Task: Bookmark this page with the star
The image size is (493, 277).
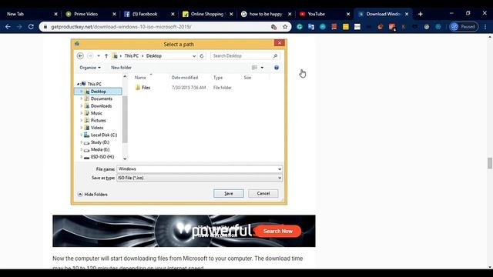Action: tap(285, 27)
